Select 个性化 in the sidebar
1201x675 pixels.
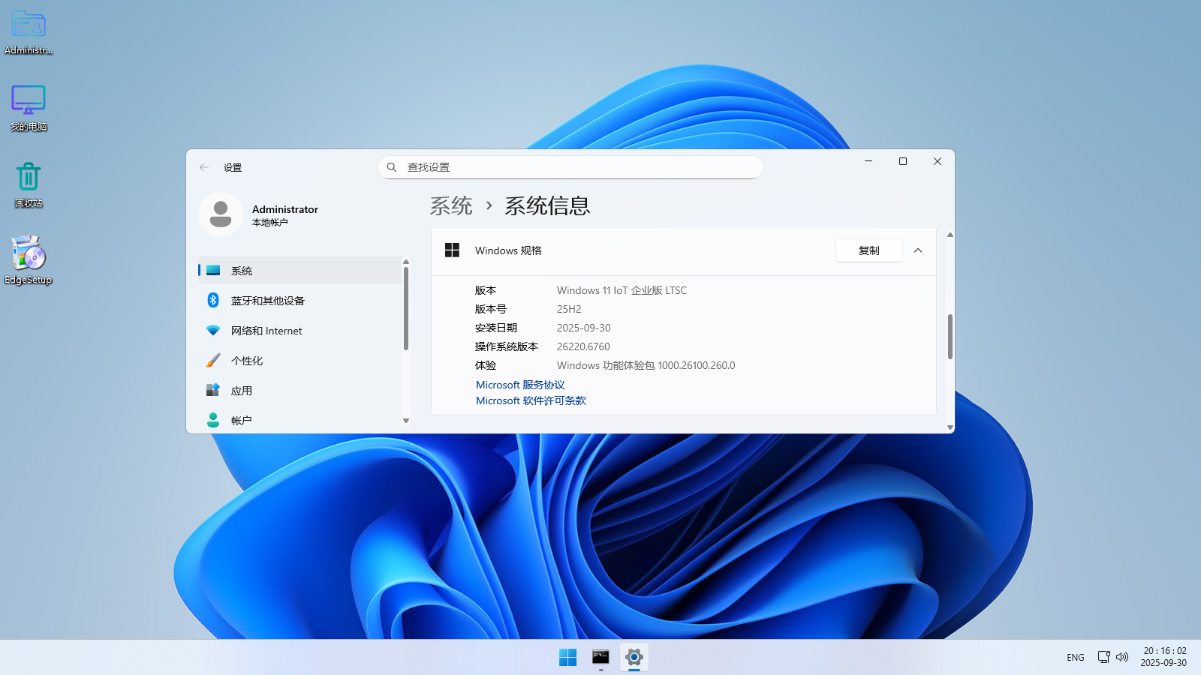pos(301,361)
